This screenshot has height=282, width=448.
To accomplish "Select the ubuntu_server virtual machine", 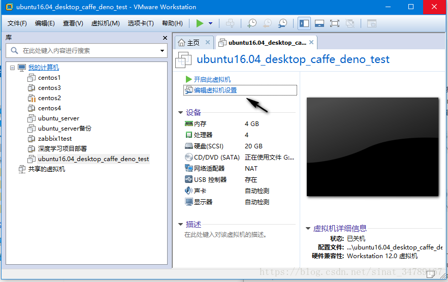I will [x=58, y=118].
